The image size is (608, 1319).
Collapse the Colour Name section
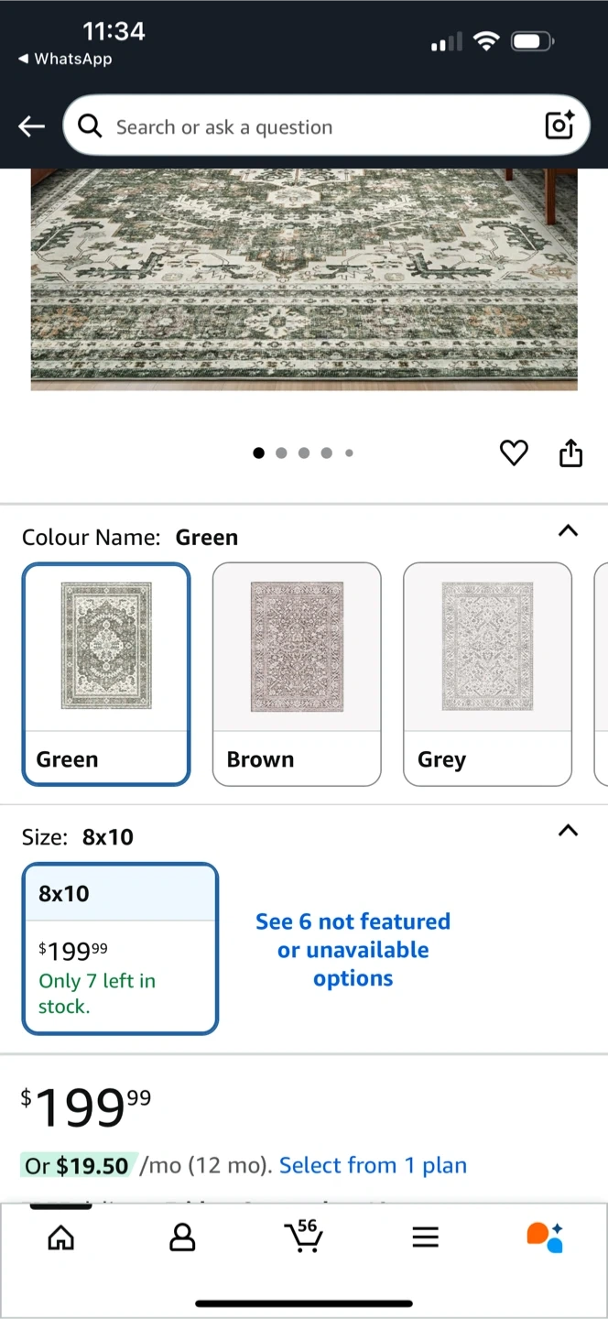click(568, 531)
